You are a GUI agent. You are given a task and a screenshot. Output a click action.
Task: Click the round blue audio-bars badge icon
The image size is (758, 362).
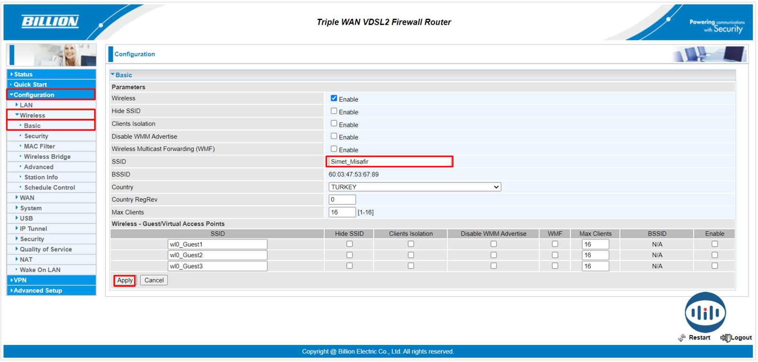point(705,312)
